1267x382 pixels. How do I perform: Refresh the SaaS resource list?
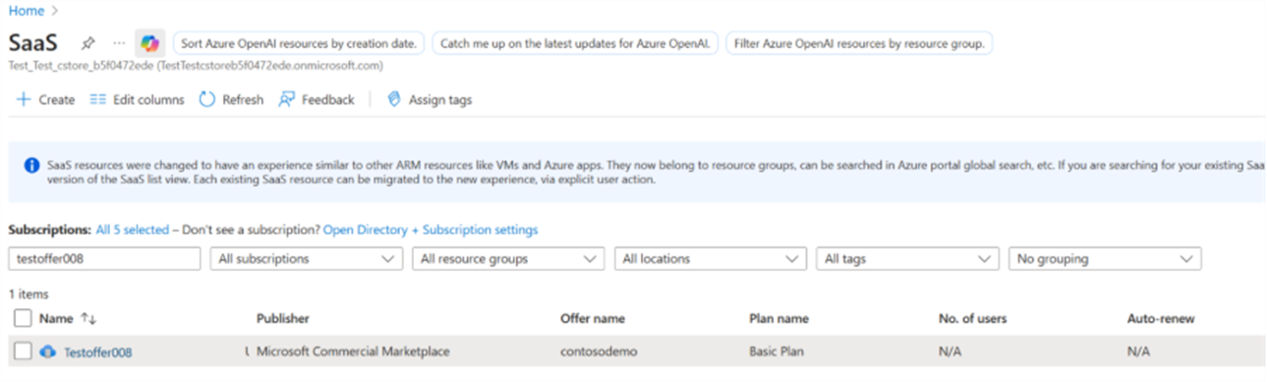click(231, 99)
